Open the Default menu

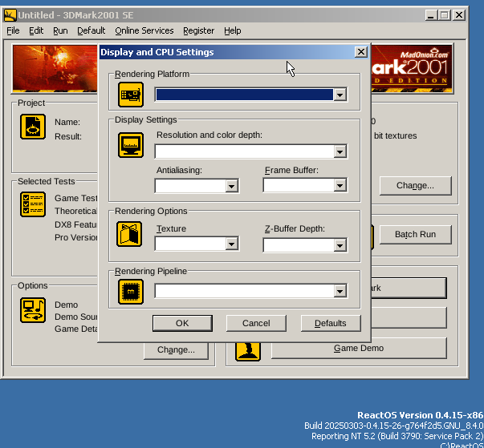click(91, 30)
